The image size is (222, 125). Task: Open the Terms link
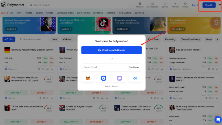point(107,86)
